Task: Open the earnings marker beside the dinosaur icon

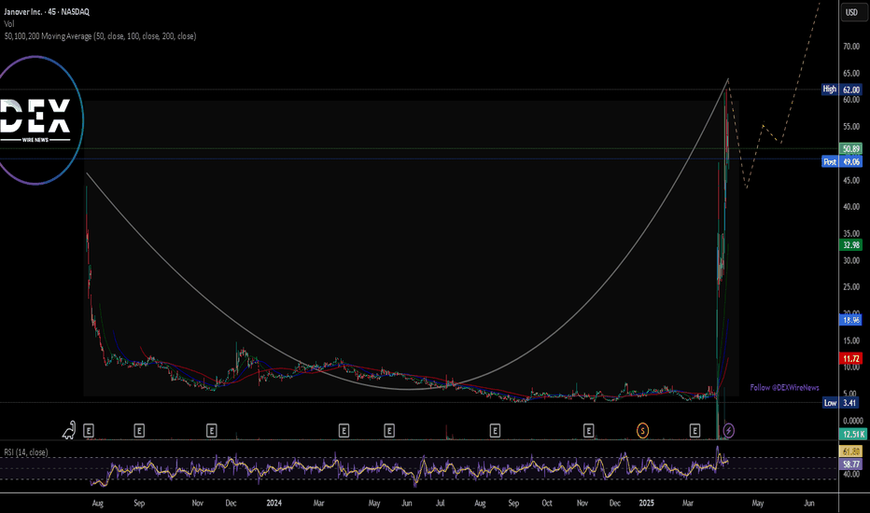Action: tap(89, 430)
